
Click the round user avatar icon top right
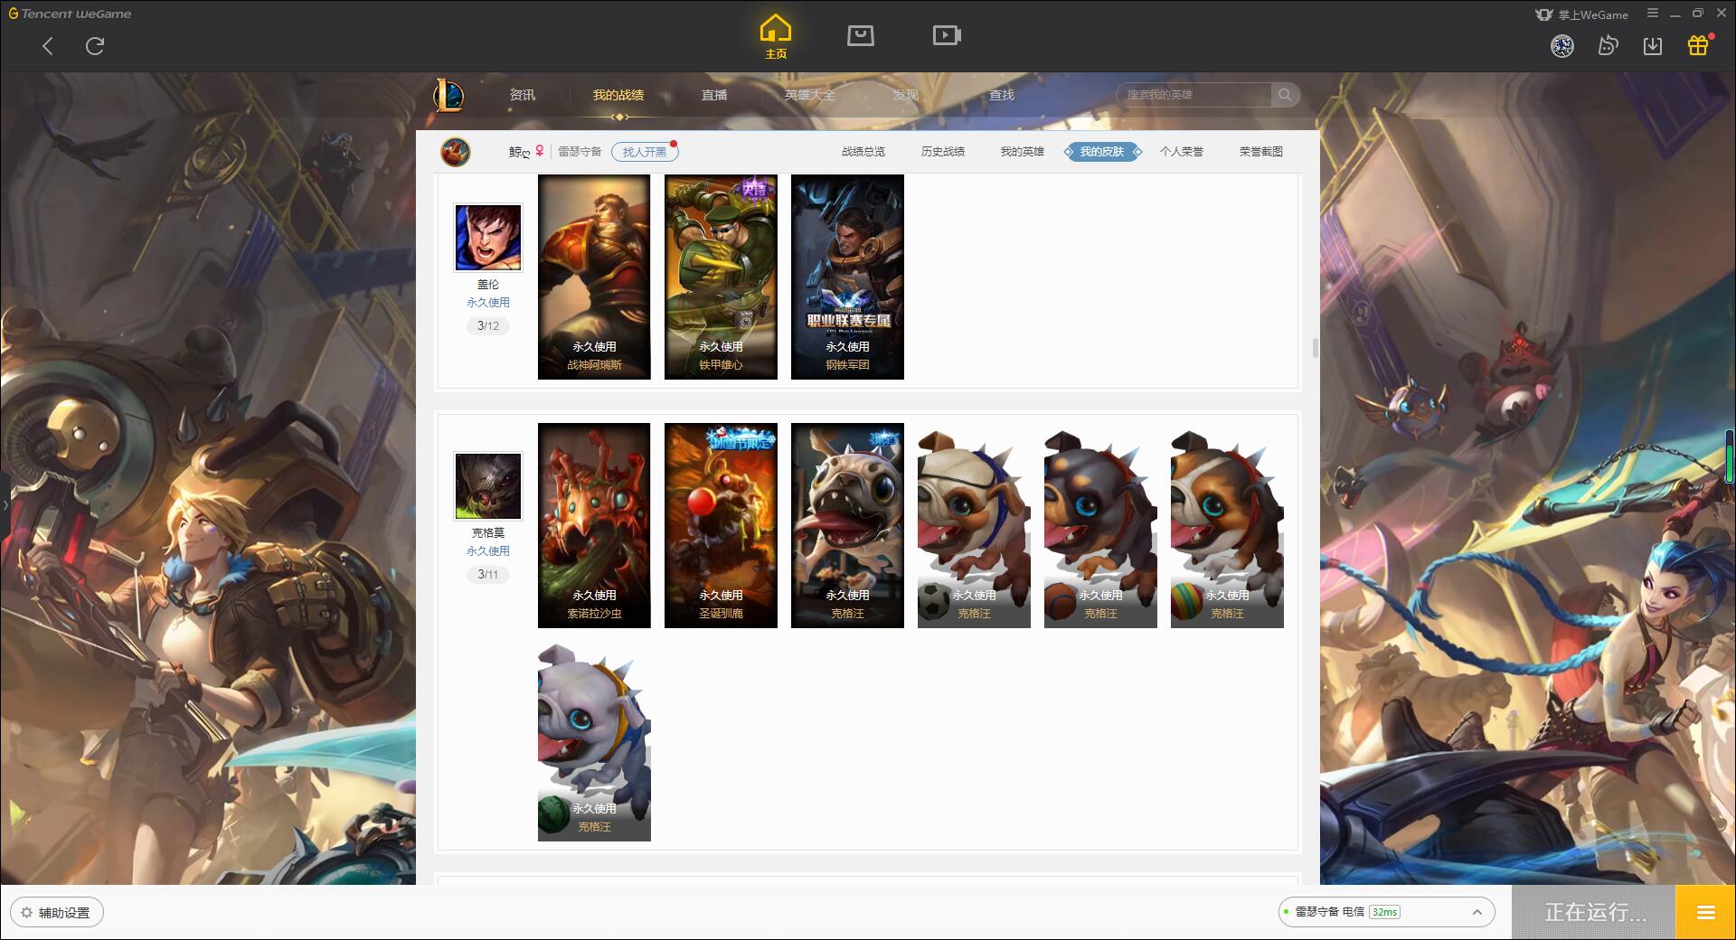1561,46
